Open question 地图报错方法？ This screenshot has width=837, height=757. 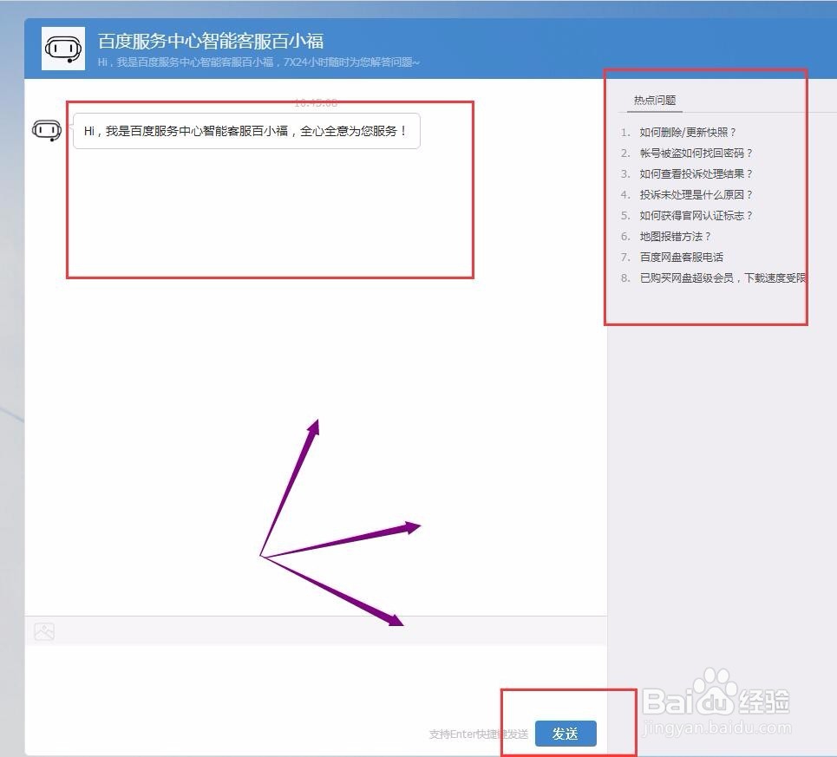coord(676,237)
